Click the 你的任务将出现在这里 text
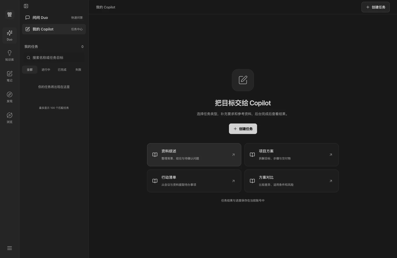This screenshot has width=397, height=258. click(x=54, y=87)
